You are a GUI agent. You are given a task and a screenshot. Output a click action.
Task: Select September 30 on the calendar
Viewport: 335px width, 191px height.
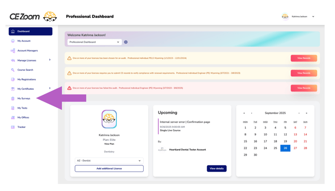tap(255, 155)
